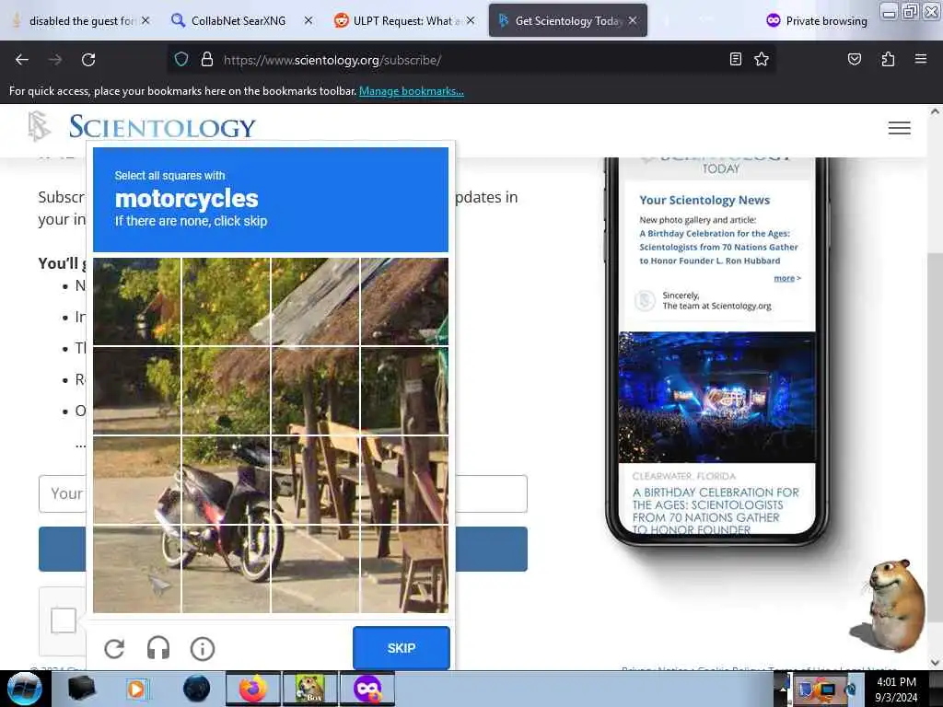The width and height of the screenshot is (943, 707).
Task: Show captcha help information
Action: coord(202,649)
